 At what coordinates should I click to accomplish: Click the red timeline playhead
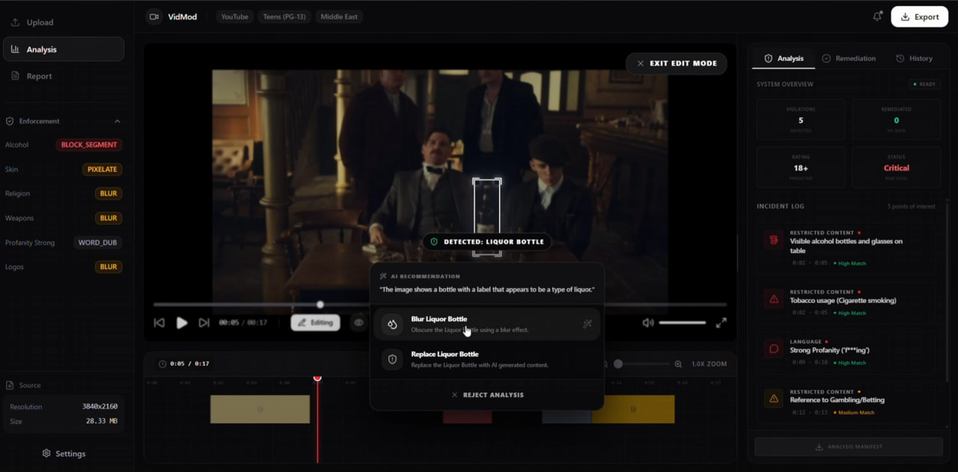[x=317, y=378]
